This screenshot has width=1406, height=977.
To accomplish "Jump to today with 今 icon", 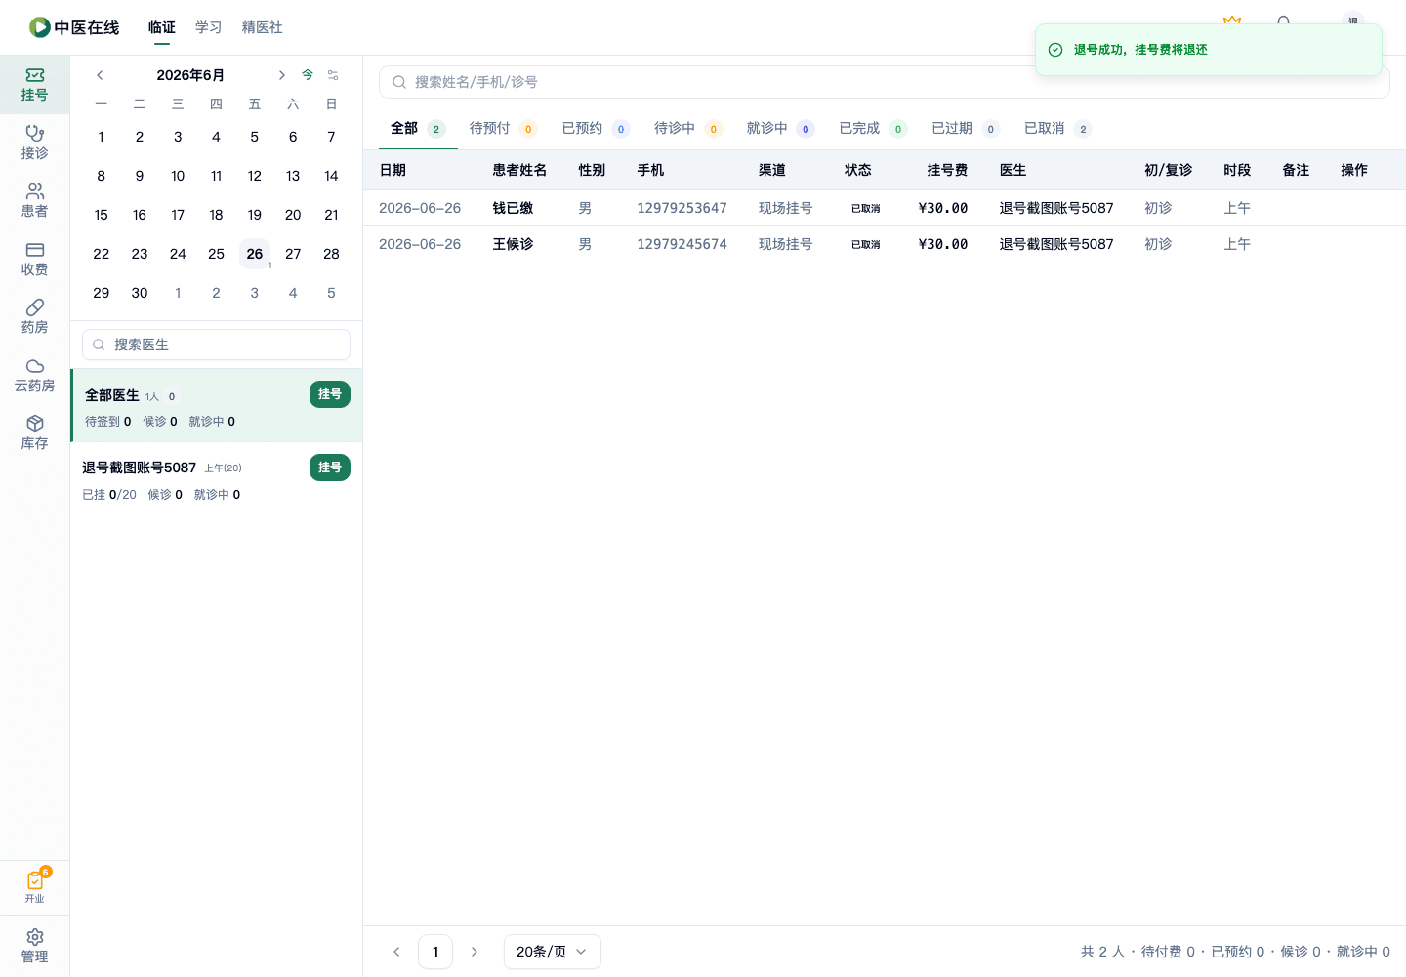I will click(308, 75).
